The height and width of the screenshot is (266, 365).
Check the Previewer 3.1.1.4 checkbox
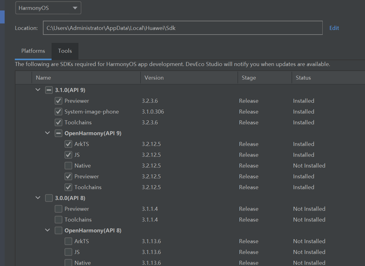tap(58, 209)
